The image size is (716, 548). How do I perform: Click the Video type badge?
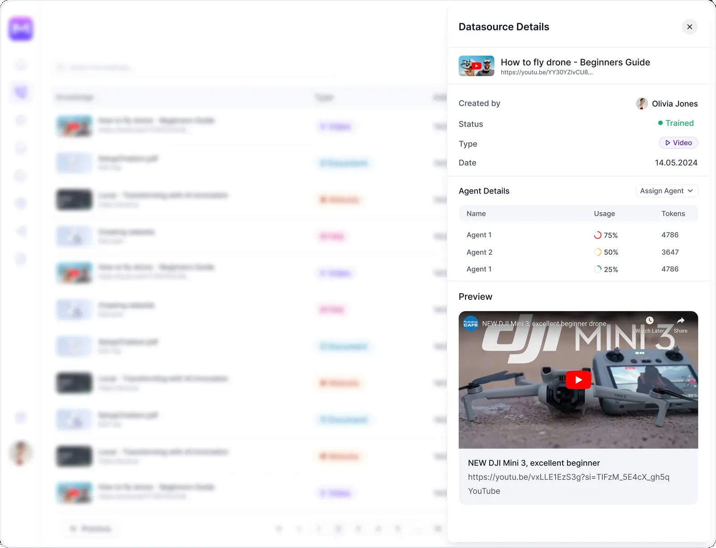click(x=678, y=143)
